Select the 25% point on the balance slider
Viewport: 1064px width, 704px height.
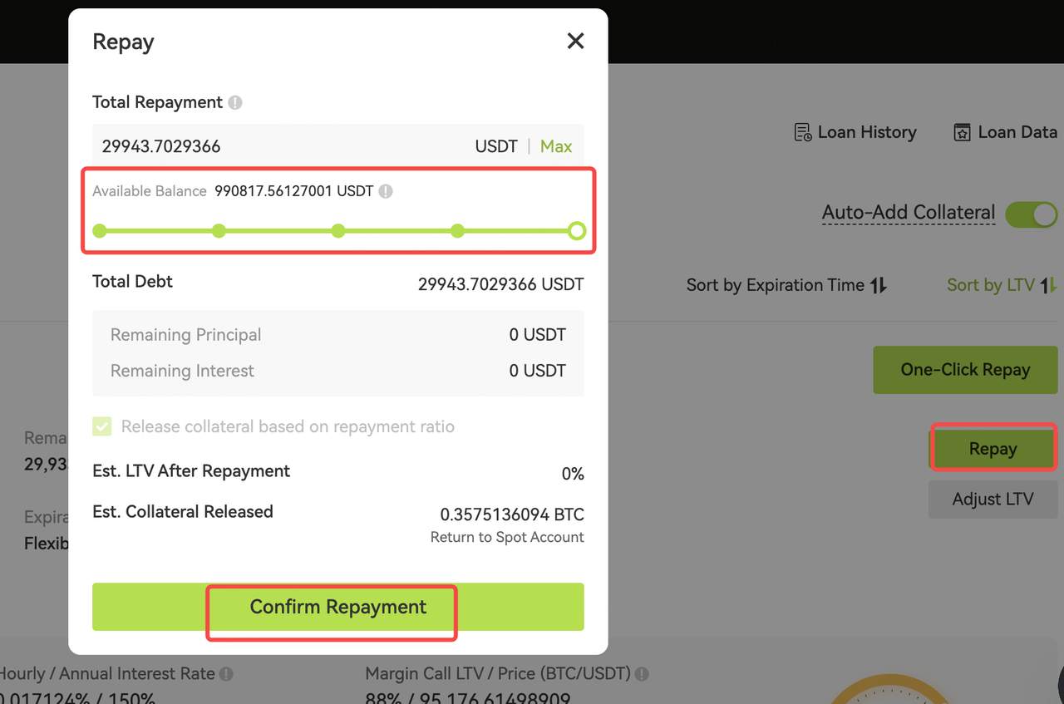(219, 231)
